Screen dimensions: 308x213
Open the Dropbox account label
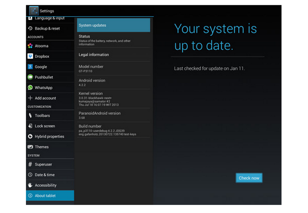tap(42, 56)
